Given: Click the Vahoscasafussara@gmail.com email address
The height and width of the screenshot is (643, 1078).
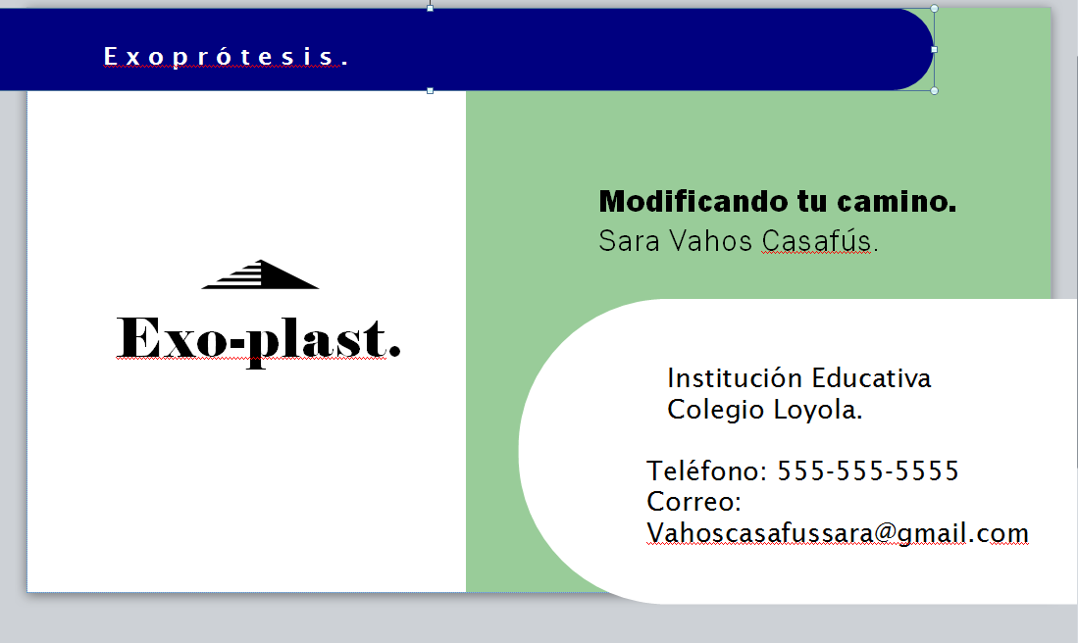Looking at the screenshot, I should (837, 533).
